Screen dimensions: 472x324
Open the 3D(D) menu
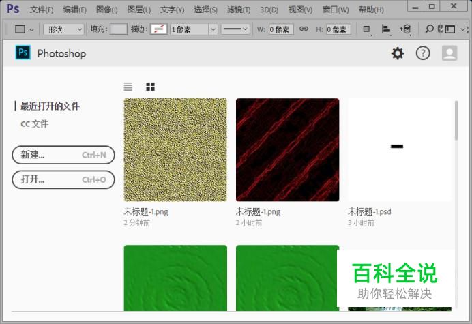click(x=269, y=10)
